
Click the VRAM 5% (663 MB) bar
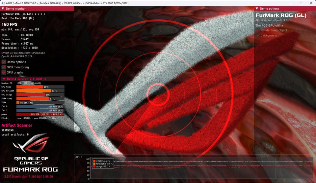pyautogui.click(x=40, y=103)
